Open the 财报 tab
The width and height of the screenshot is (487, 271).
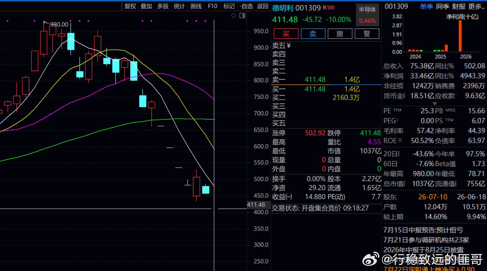[459, 6]
